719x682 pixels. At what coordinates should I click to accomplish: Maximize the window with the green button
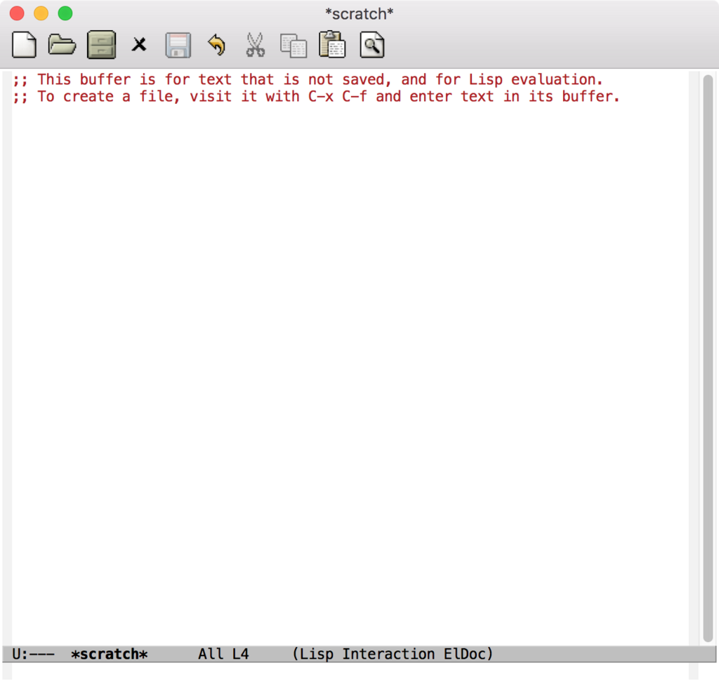coord(65,13)
